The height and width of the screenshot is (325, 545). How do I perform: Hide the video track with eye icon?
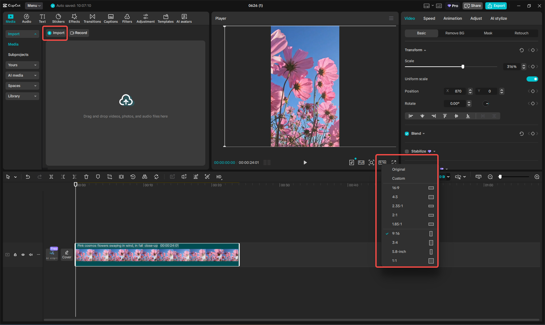coord(23,255)
